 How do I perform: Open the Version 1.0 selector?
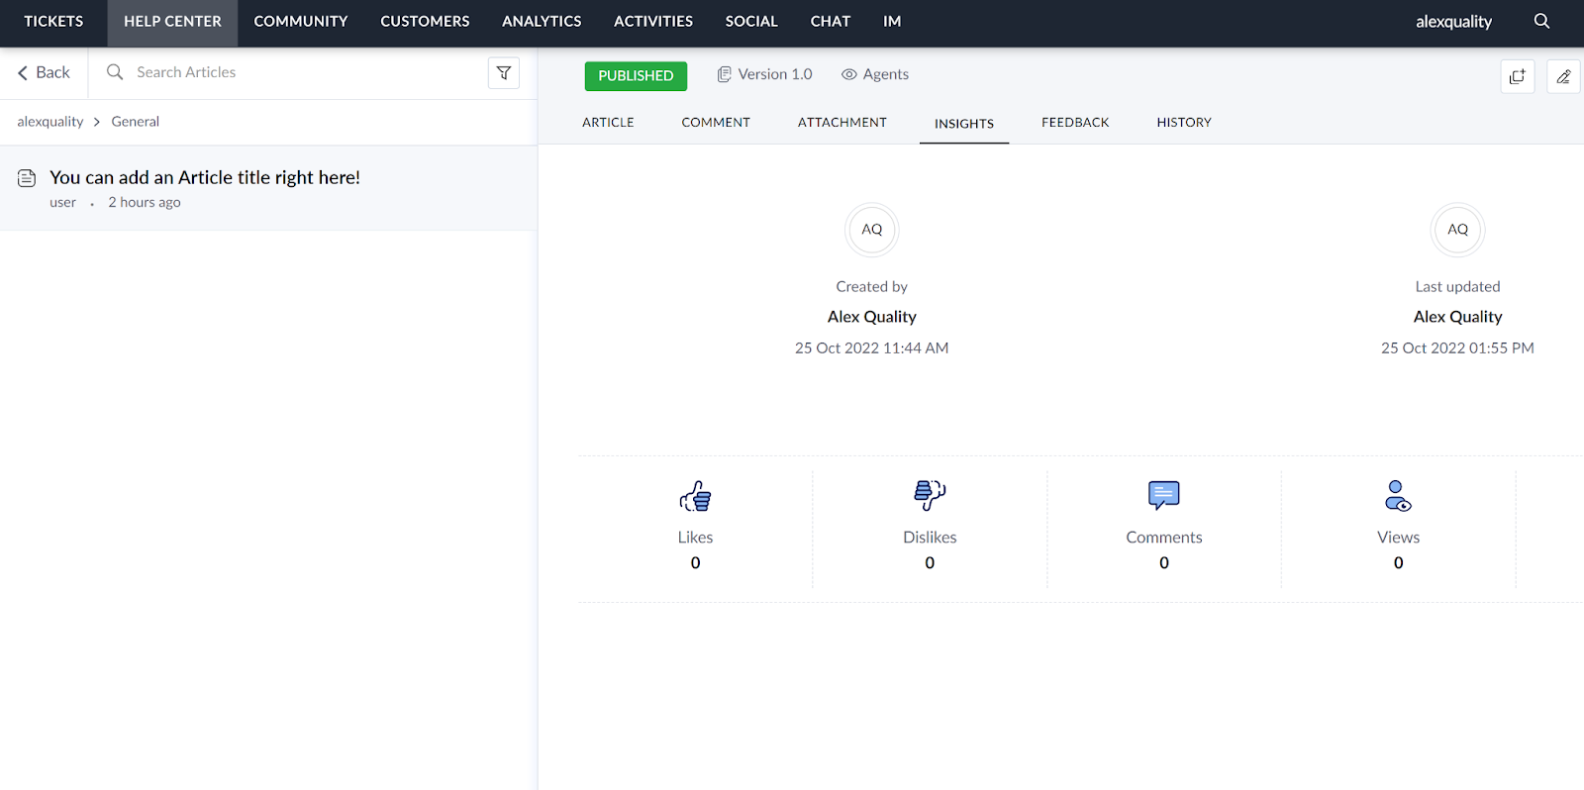click(764, 74)
